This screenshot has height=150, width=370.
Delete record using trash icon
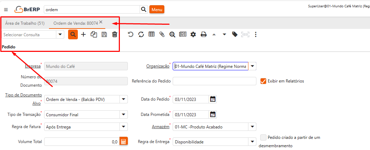pos(115,34)
